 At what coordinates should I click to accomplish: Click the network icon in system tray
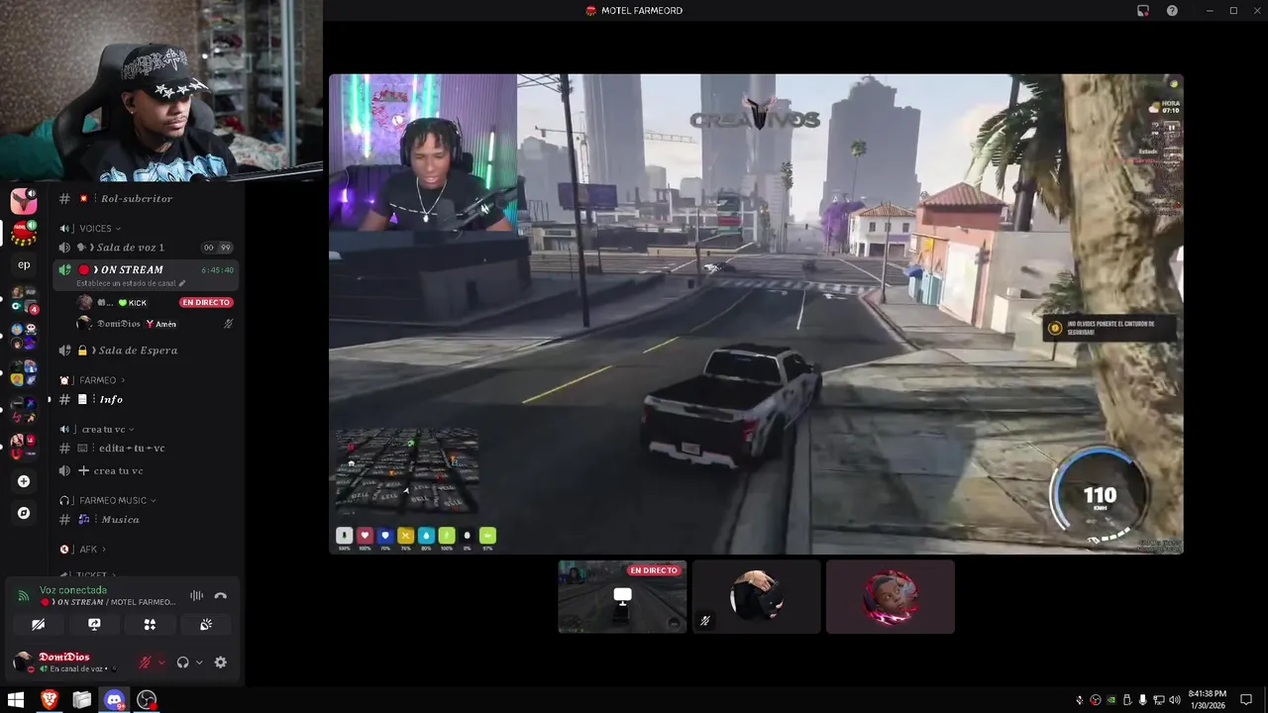(x=1158, y=700)
